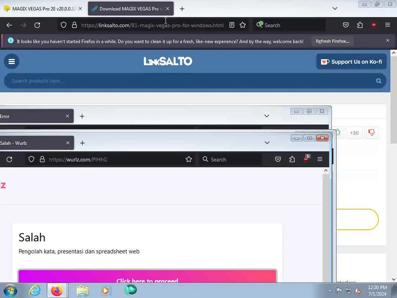The width and height of the screenshot is (397, 298).
Task: Click the +30 vote count
Action: tap(354, 133)
